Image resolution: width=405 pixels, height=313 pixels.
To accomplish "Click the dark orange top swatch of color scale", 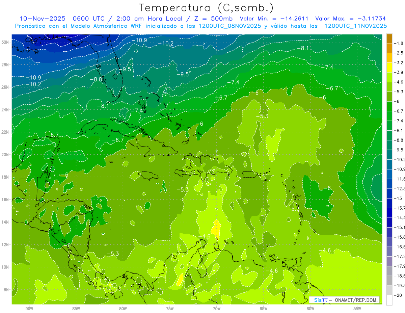I will tap(389, 38).
